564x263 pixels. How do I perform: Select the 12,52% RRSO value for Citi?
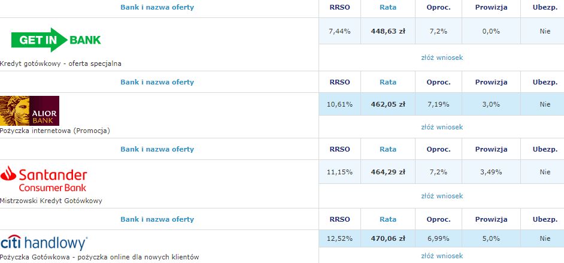339,238
